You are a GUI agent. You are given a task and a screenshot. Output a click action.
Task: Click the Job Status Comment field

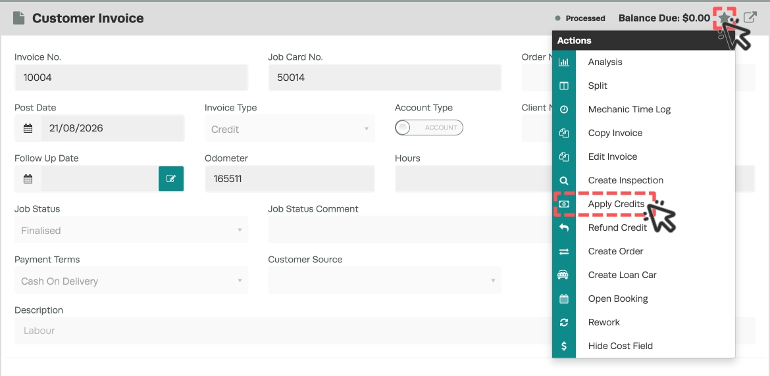pos(410,230)
